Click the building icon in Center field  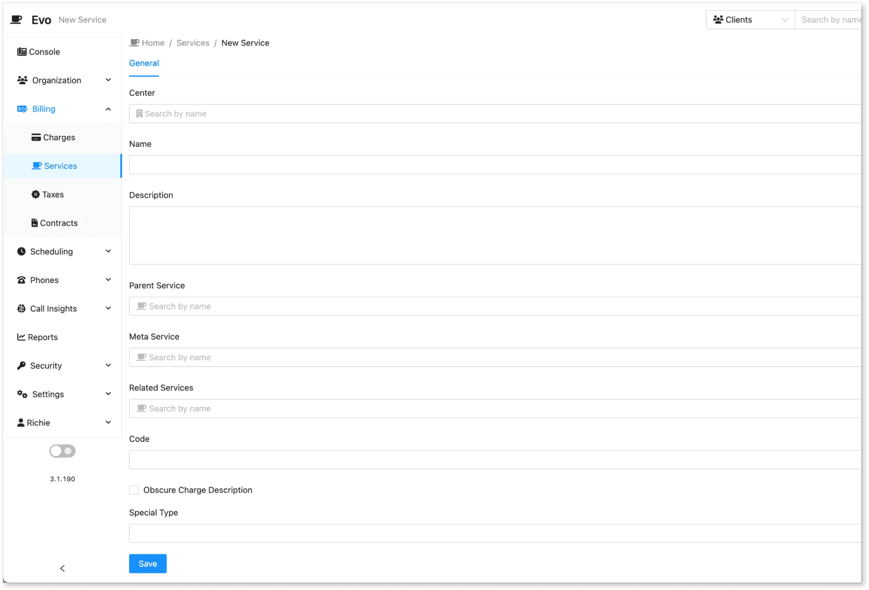(x=139, y=113)
